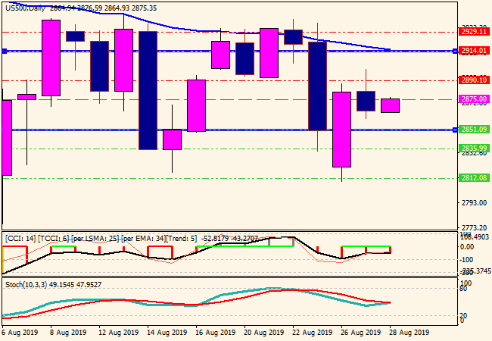Select the blue 2914.01 price level tag
Viewport: 492px width, 341px height.
click(x=473, y=51)
